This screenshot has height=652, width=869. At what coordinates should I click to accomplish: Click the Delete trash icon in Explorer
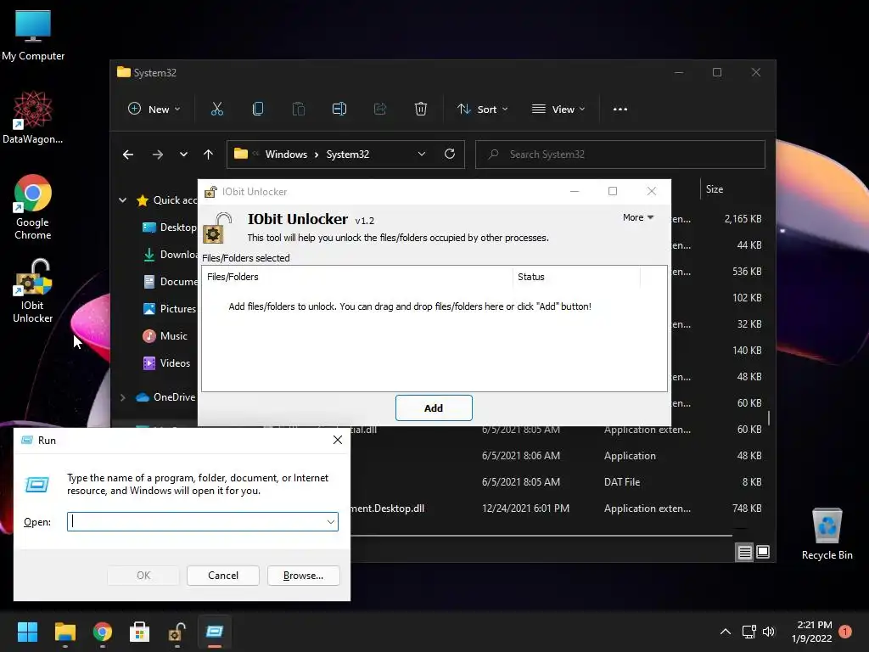tap(421, 110)
